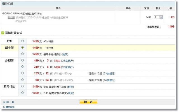
Task: Click the 數量 column header
Action: (158, 8)
